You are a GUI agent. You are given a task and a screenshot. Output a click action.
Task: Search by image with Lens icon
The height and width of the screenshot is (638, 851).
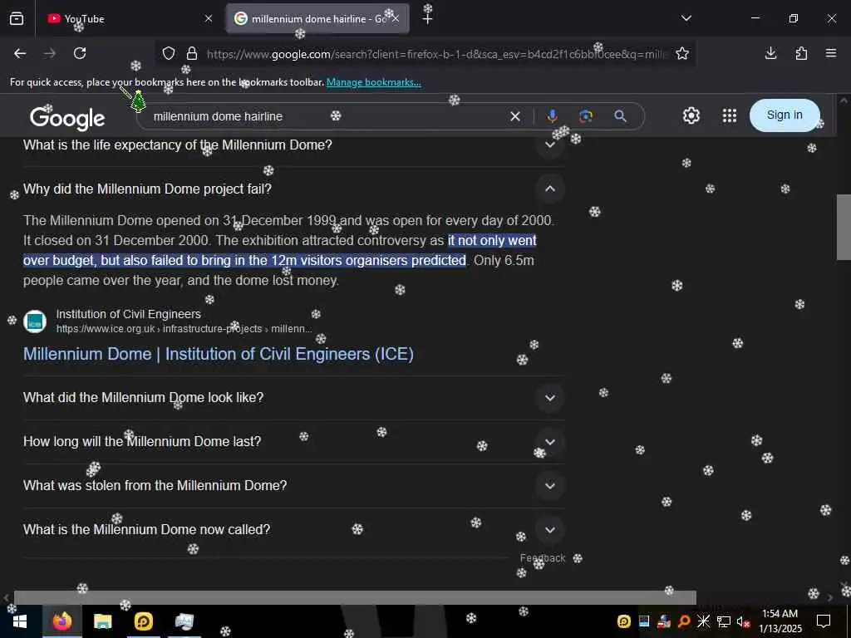point(586,116)
